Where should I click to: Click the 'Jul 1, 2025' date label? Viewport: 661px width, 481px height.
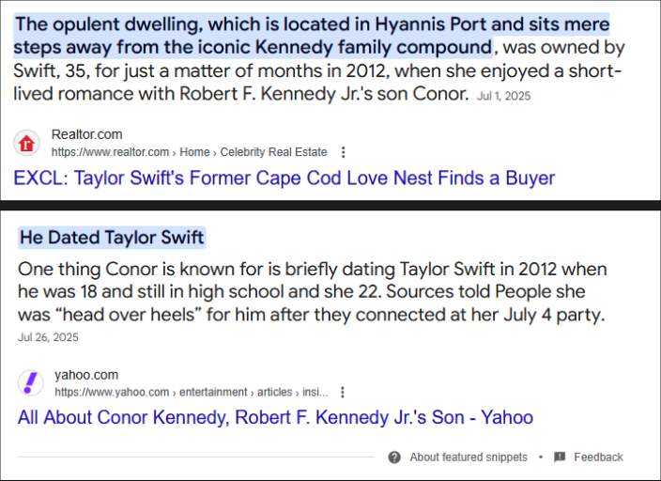click(x=504, y=96)
